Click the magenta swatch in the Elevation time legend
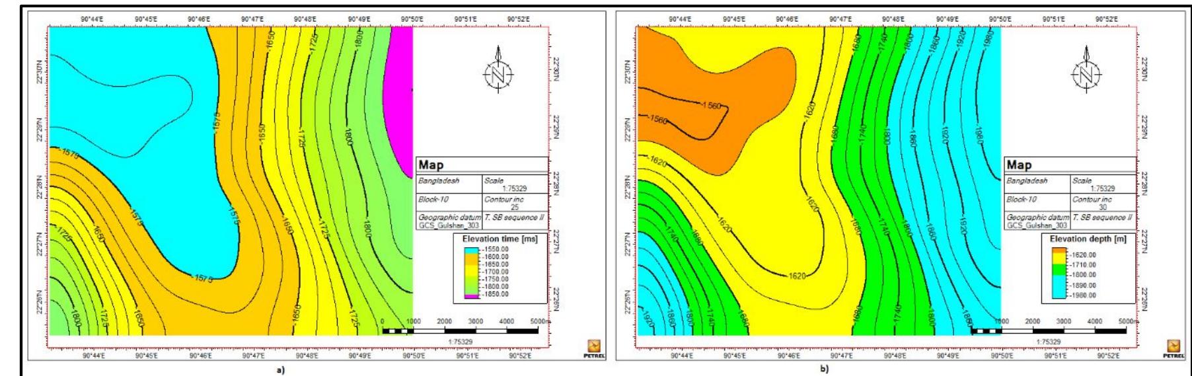The width and height of the screenshot is (1192, 376). 471,297
